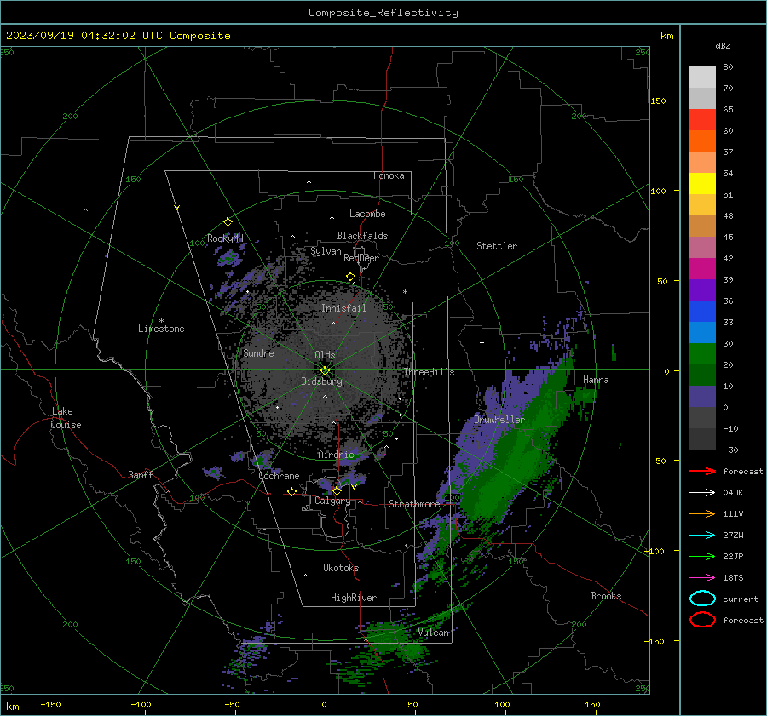Screen dimensions: 767x716
Task: Click the '100' value on right km axis
Action: click(658, 191)
